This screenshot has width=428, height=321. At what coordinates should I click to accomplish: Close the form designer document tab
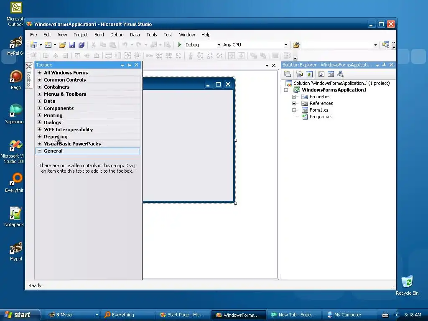pyautogui.click(x=274, y=65)
